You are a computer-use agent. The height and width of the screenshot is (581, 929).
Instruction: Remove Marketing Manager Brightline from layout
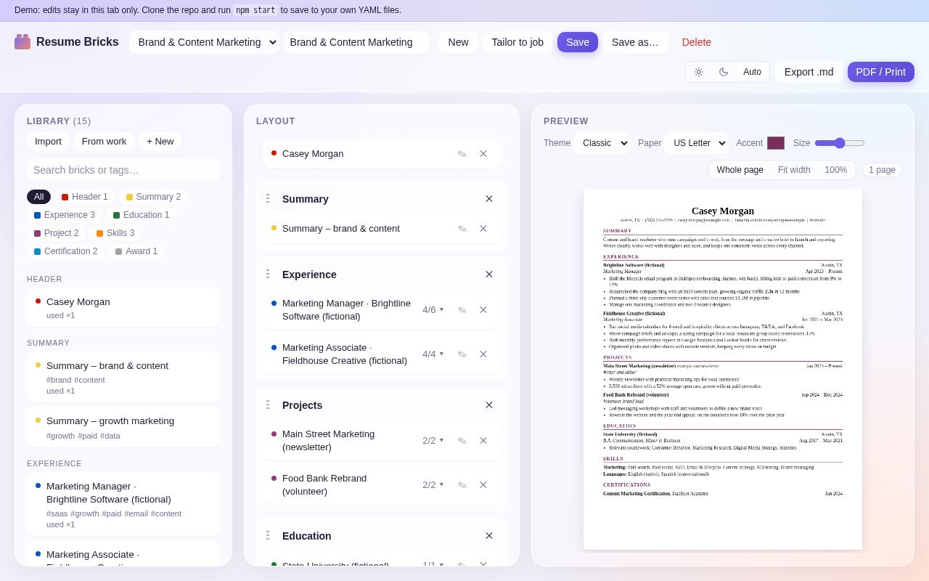pyautogui.click(x=483, y=310)
